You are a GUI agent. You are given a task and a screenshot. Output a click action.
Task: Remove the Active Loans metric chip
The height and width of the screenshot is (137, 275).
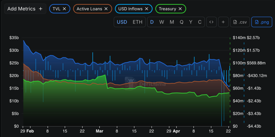tap(106, 9)
